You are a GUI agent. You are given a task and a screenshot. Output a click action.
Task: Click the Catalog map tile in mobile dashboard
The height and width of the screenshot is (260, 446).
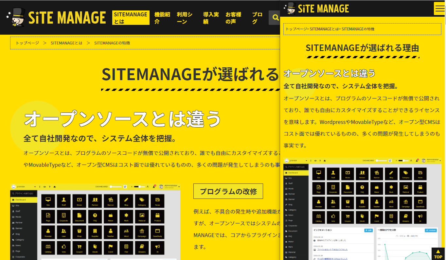[319, 217]
